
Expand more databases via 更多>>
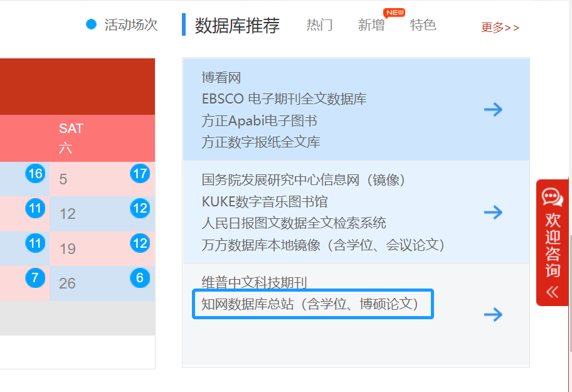pyautogui.click(x=499, y=28)
